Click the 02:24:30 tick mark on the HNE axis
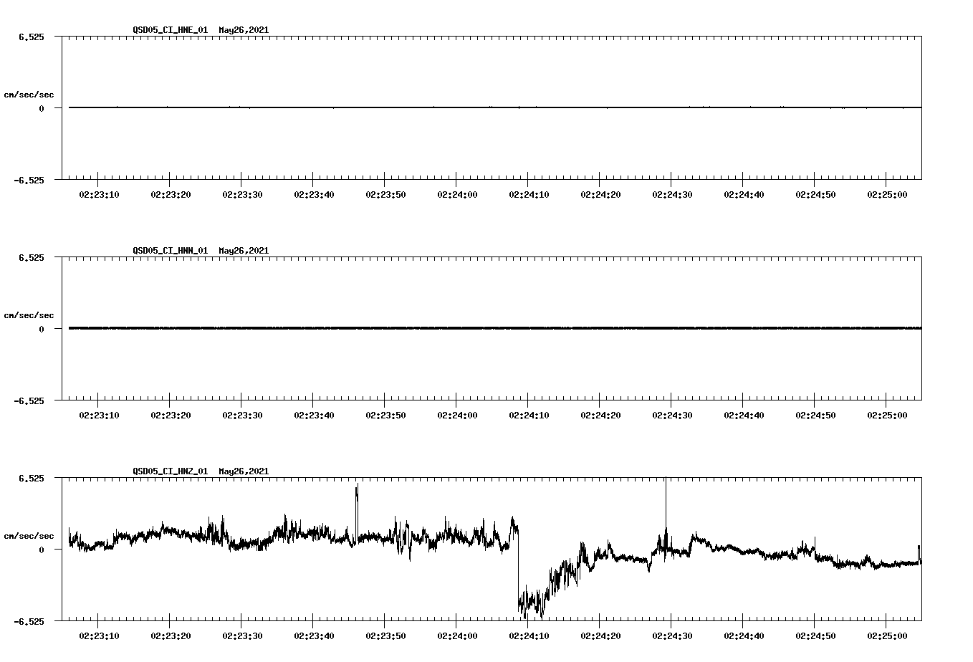This screenshot has width=973, height=662. point(672,181)
